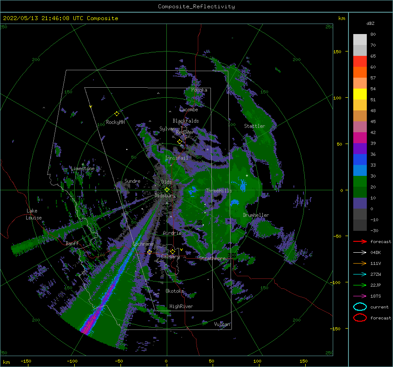
Task: Select the orange 111V arrow icon
Action: click(x=360, y=263)
